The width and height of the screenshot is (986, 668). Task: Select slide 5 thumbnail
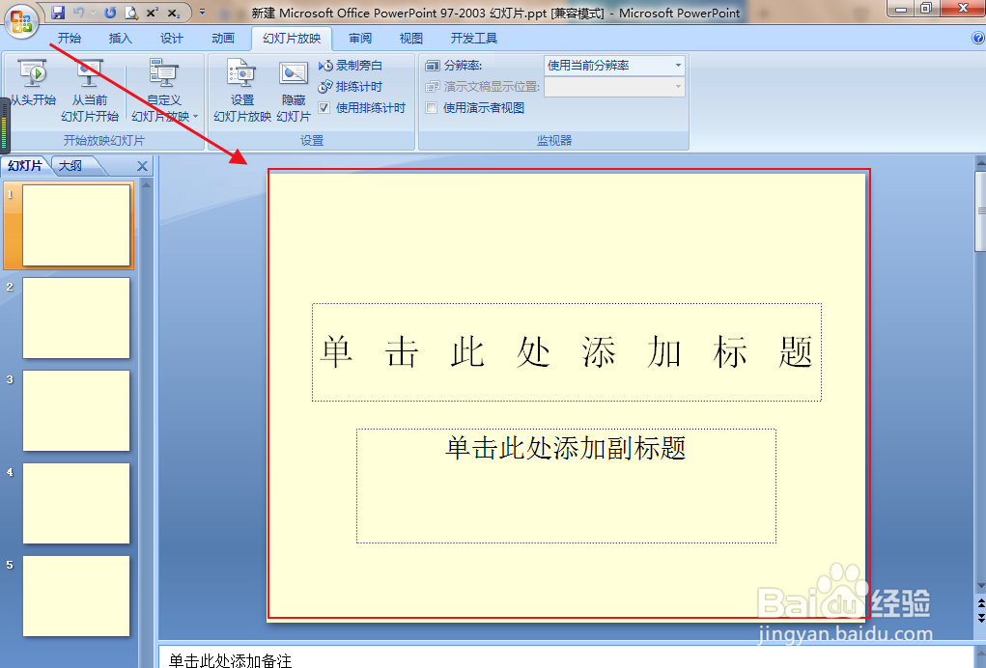click(76, 596)
